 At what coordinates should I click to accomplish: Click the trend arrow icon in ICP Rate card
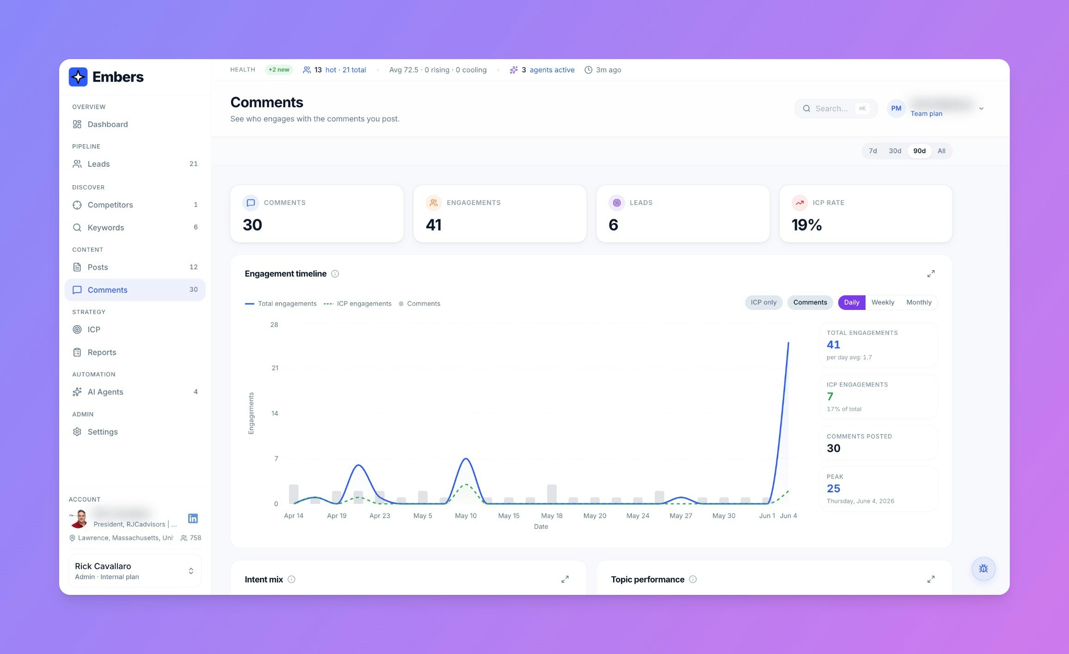tap(799, 203)
